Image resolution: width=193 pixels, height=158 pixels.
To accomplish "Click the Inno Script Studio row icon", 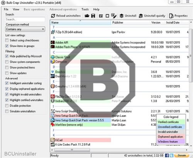I will click(x=52, y=111).
